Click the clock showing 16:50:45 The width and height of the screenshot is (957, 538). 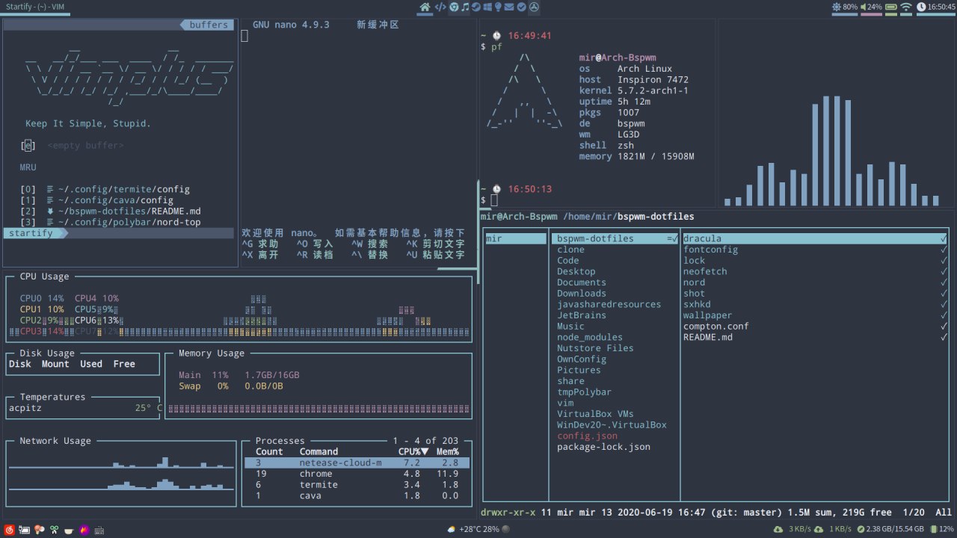pos(935,7)
